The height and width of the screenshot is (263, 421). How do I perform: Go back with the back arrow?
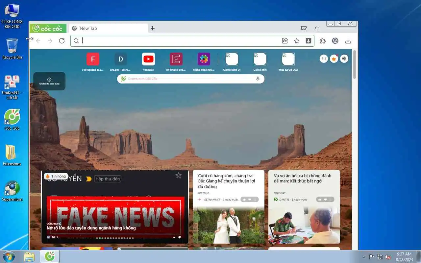point(38,41)
